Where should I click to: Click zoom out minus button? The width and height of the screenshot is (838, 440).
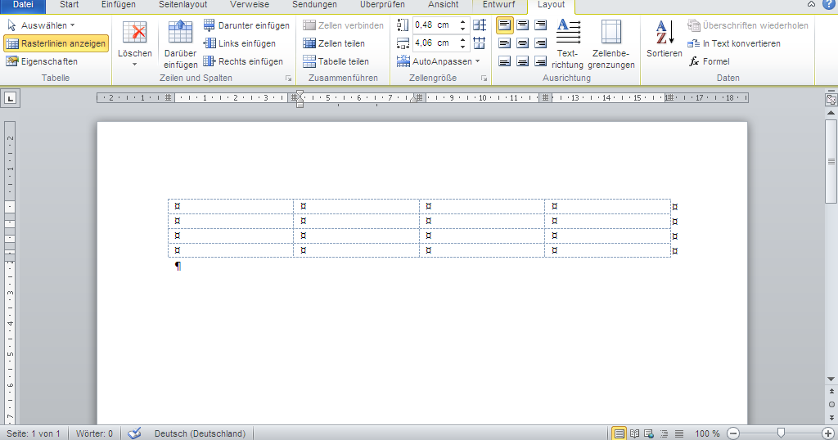click(733, 433)
